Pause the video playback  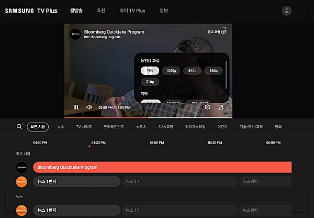click(76, 107)
